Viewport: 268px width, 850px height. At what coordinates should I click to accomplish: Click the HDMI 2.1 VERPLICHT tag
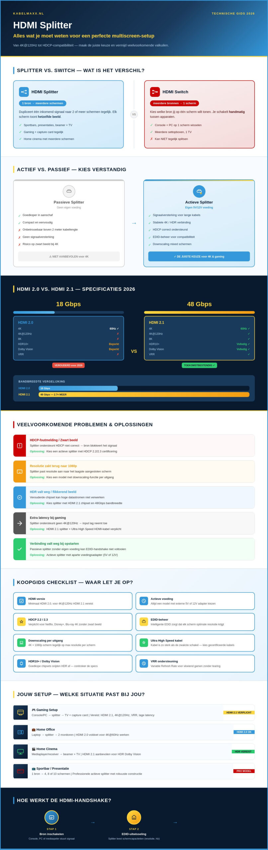point(239,713)
